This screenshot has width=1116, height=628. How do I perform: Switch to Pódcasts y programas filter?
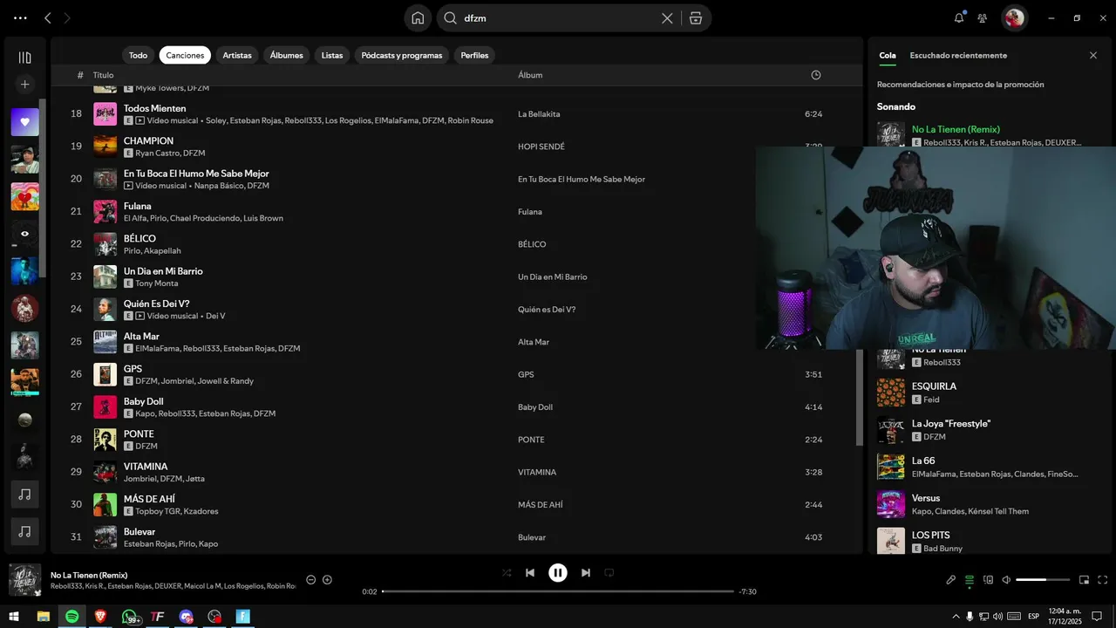[x=402, y=55]
